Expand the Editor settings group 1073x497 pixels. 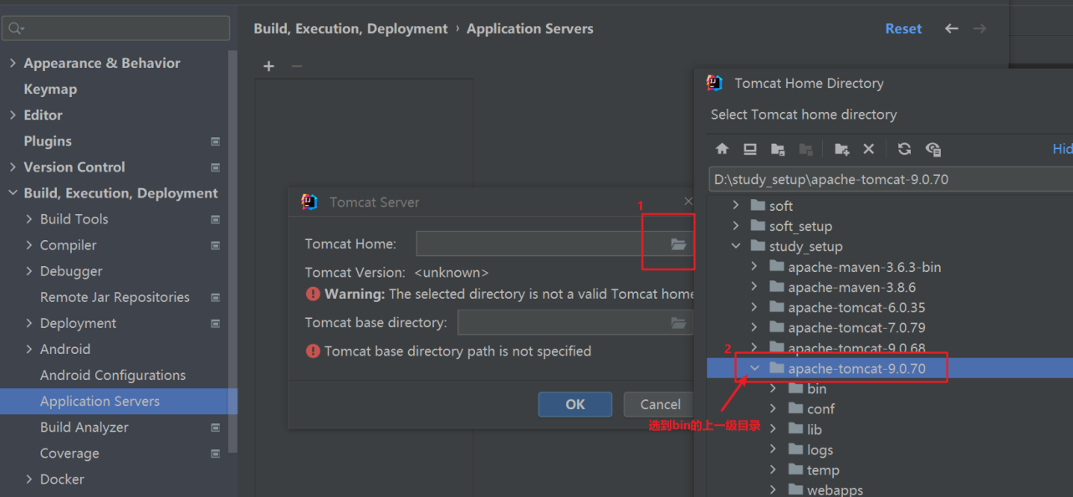point(13,115)
